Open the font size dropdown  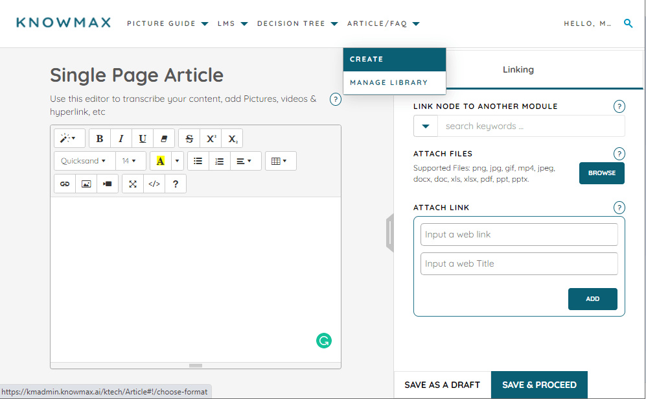point(130,160)
